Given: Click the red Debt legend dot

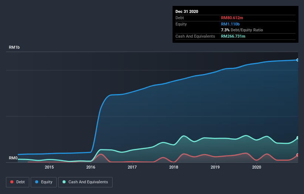Looking at the screenshot, I should 12,182.
